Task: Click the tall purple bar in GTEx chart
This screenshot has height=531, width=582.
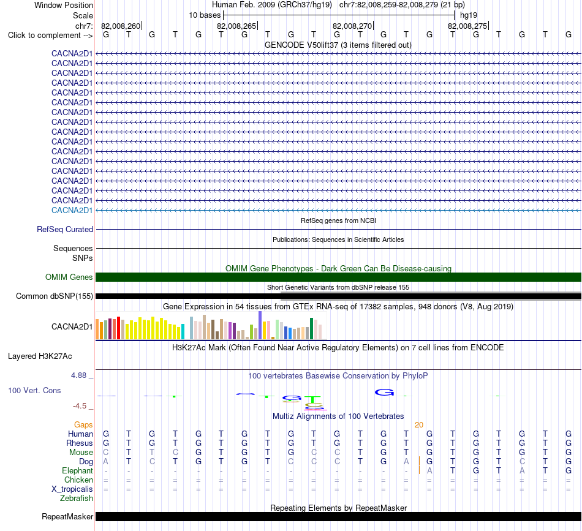Action: pyautogui.click(x=260, y=325)
